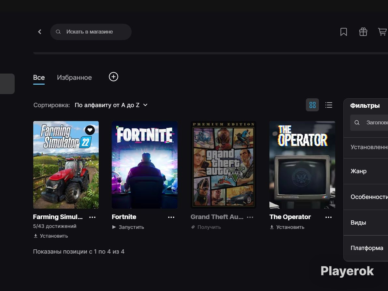
Task: Switch to the Все tab
Action: (39, 78)
